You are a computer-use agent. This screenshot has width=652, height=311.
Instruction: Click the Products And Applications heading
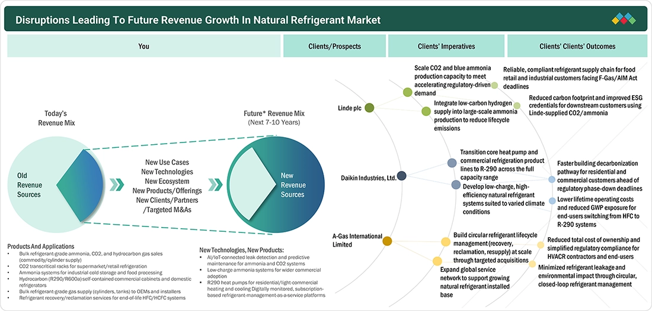coord(41,247)
